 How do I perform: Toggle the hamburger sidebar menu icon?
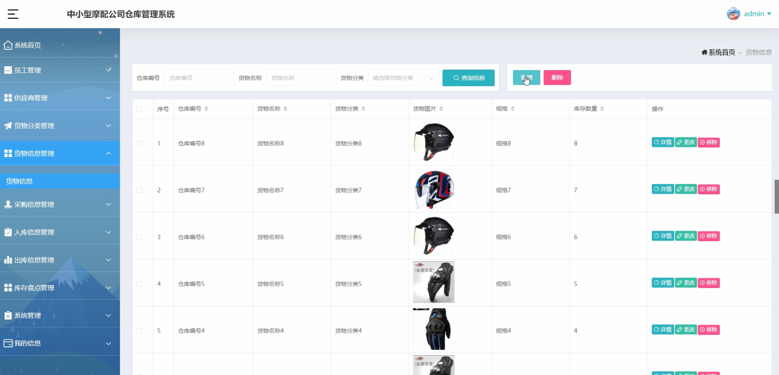tap(13, 14)
